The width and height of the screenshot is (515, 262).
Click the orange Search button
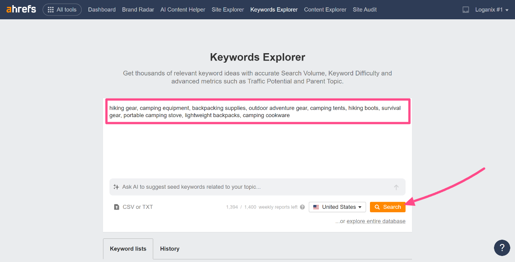[388, 207]
